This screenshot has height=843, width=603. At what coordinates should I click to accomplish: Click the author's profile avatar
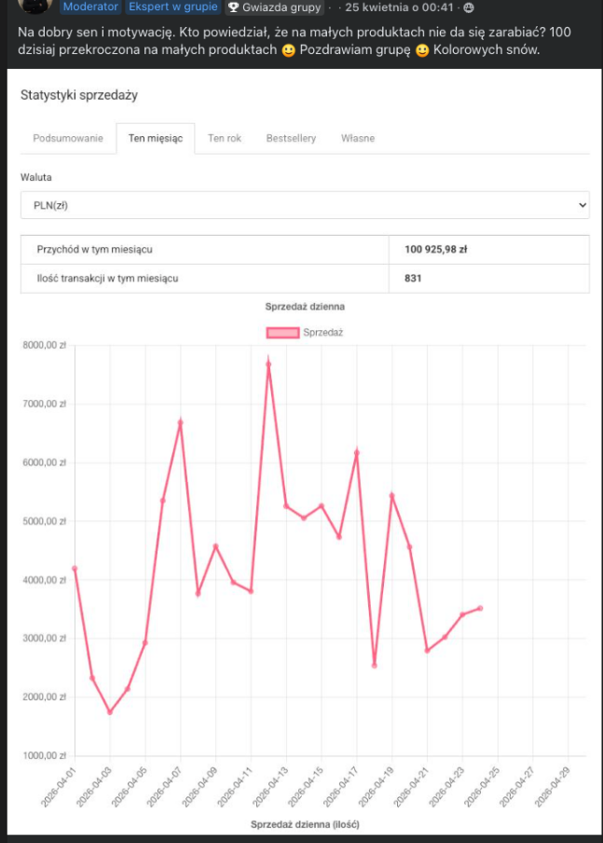tap(34, 5)
